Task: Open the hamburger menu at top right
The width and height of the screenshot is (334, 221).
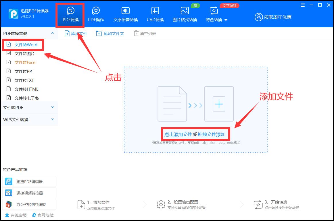Action: click(x=302, y=5)
